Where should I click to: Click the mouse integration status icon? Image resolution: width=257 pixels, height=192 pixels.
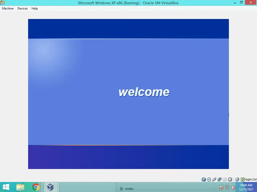coord(237,179)
